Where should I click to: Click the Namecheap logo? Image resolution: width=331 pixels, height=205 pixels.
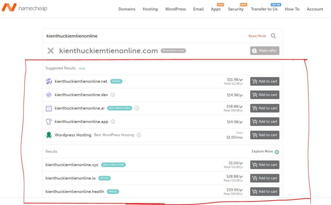coord(24,8)
